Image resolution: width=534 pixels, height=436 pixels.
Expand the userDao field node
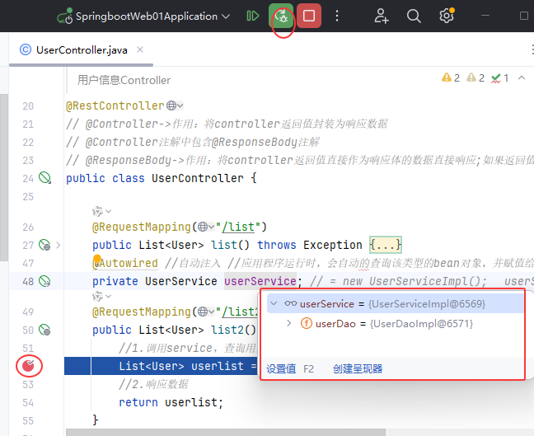(x=288, y=324)
